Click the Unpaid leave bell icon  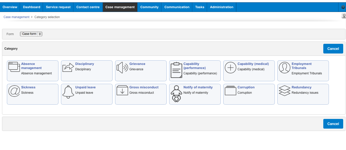click(x=68, y=91)
